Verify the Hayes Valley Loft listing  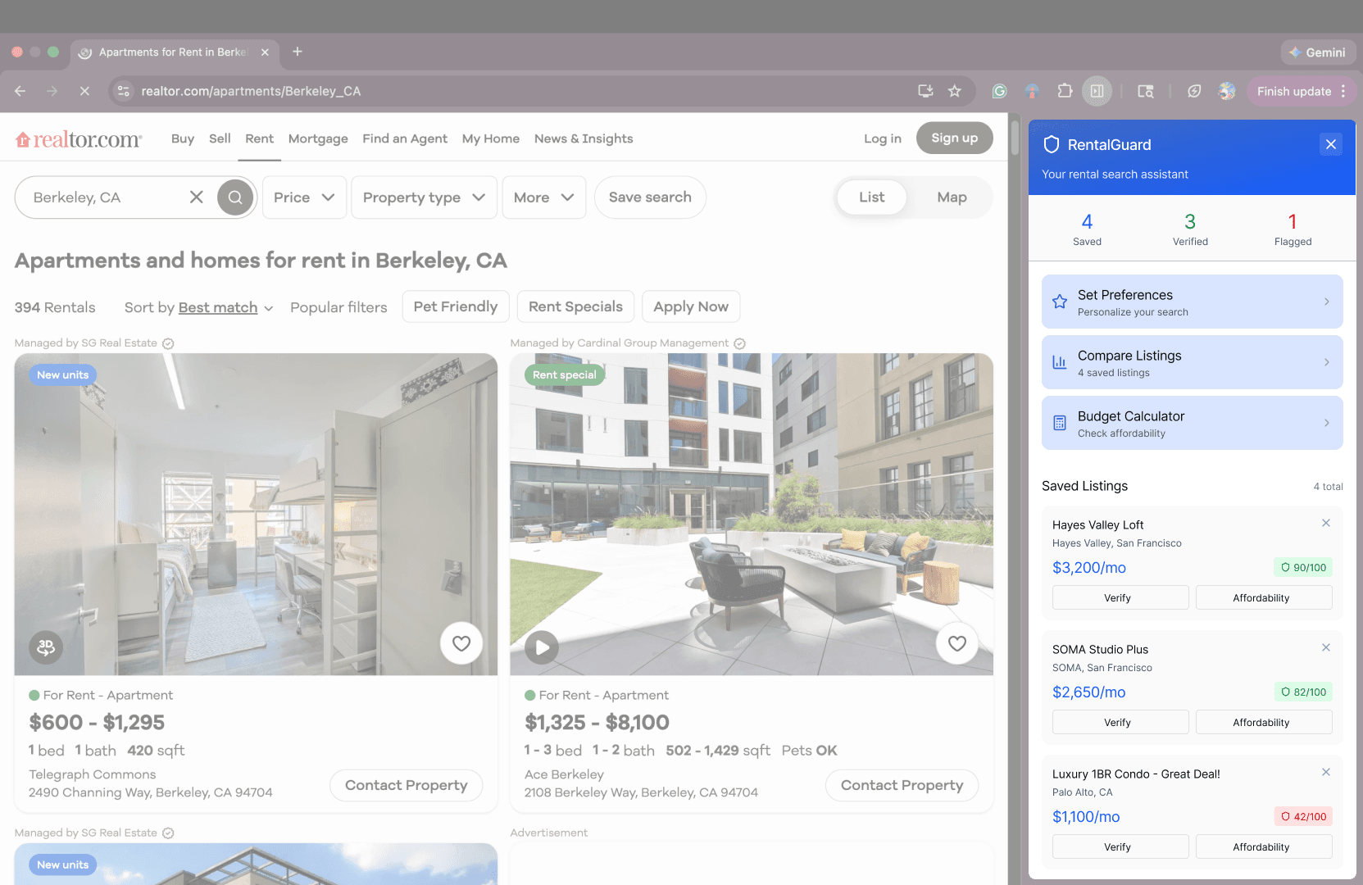(1120, 597)
